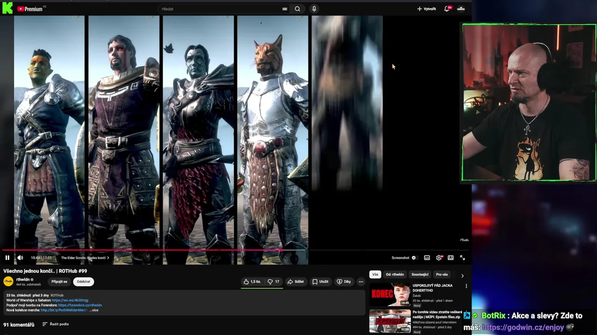This screenshot has width=597, height=335.
Task: Open player settings gear
Action: [x=439, y=258]
